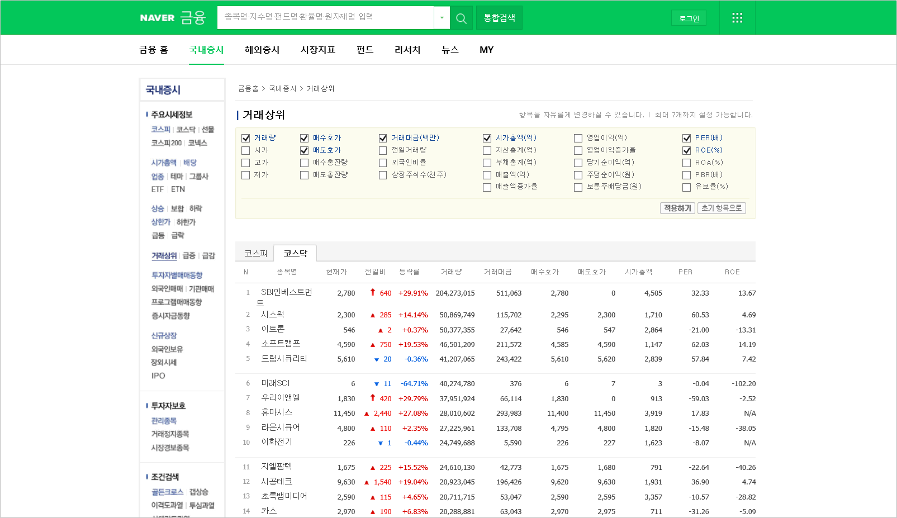Uncheck the 매수호가 checkbox
Screen dimensions: 897x518
point(304,138)
